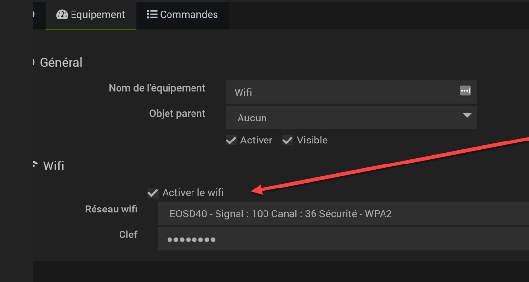Screen dimensions: 529x282
Task: Click the checkmark icon beside Visible
Action: [288, 141]
